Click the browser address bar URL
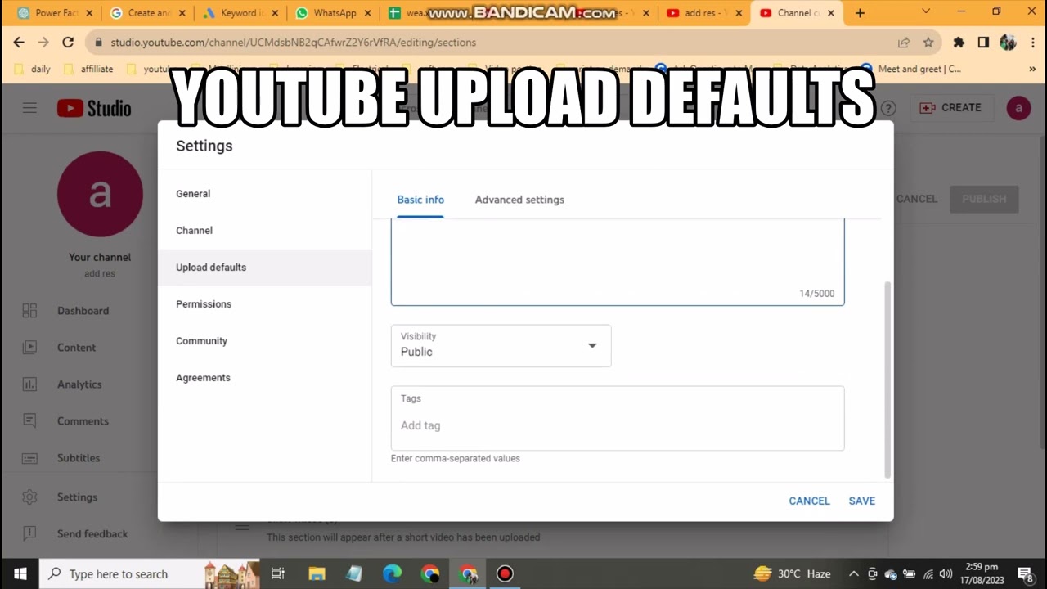1047x589 pixels. [x=293, y=43]
